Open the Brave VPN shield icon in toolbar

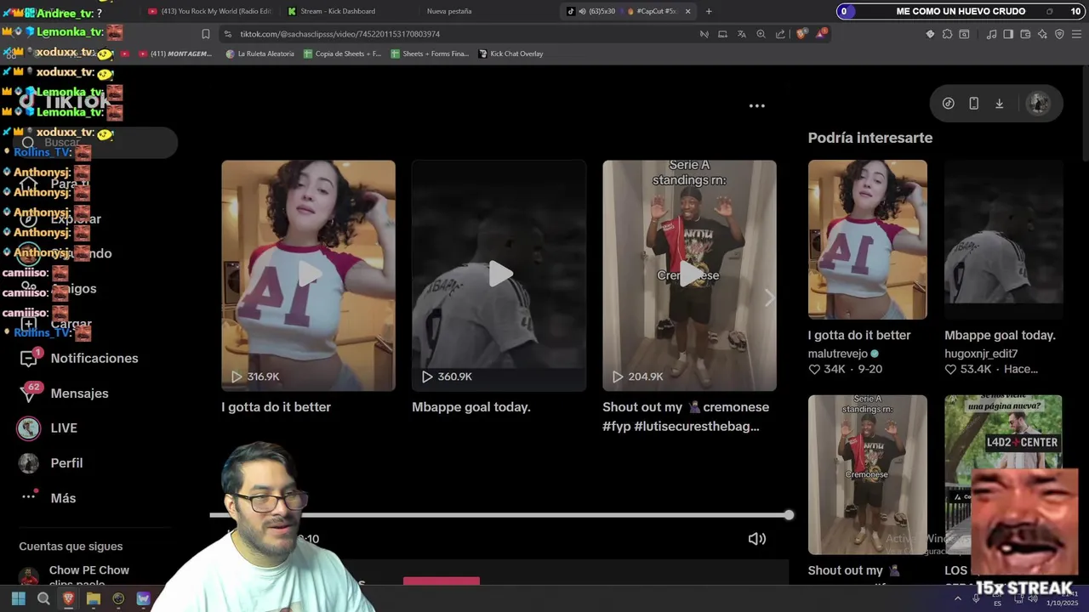pyautogui.click(x=1059, y=34)
